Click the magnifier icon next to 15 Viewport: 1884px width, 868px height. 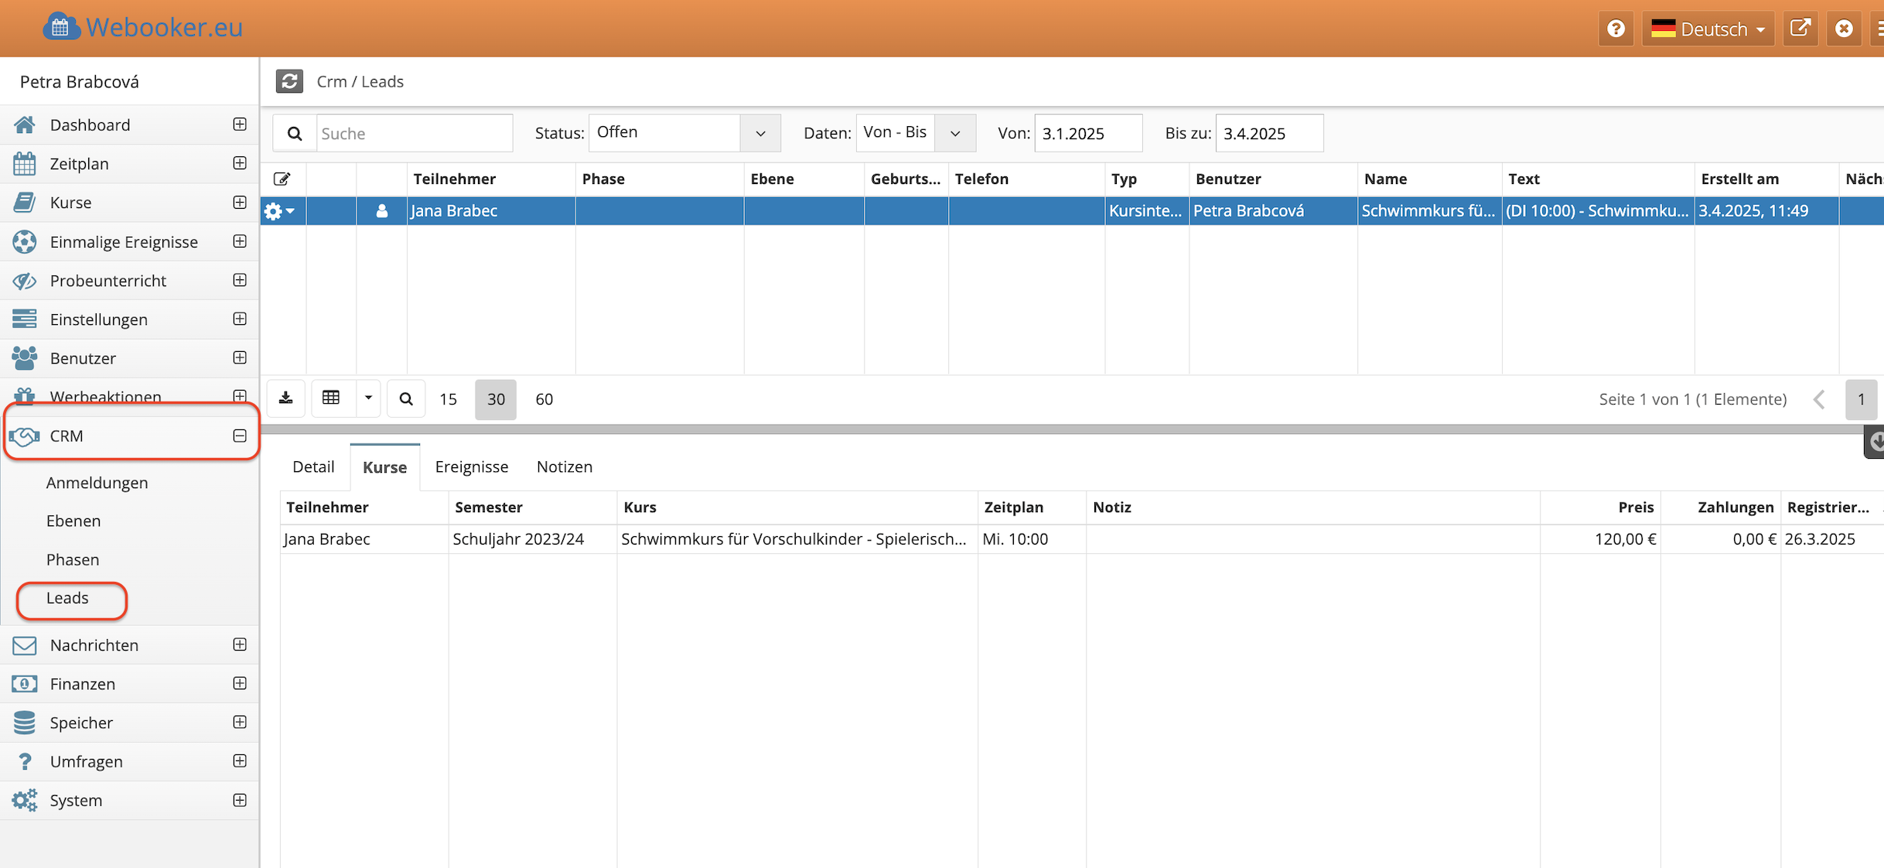tap(406, 399)
